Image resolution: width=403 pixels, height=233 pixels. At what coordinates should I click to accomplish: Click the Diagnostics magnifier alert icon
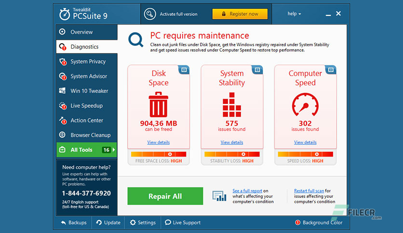tap(63, 47)
